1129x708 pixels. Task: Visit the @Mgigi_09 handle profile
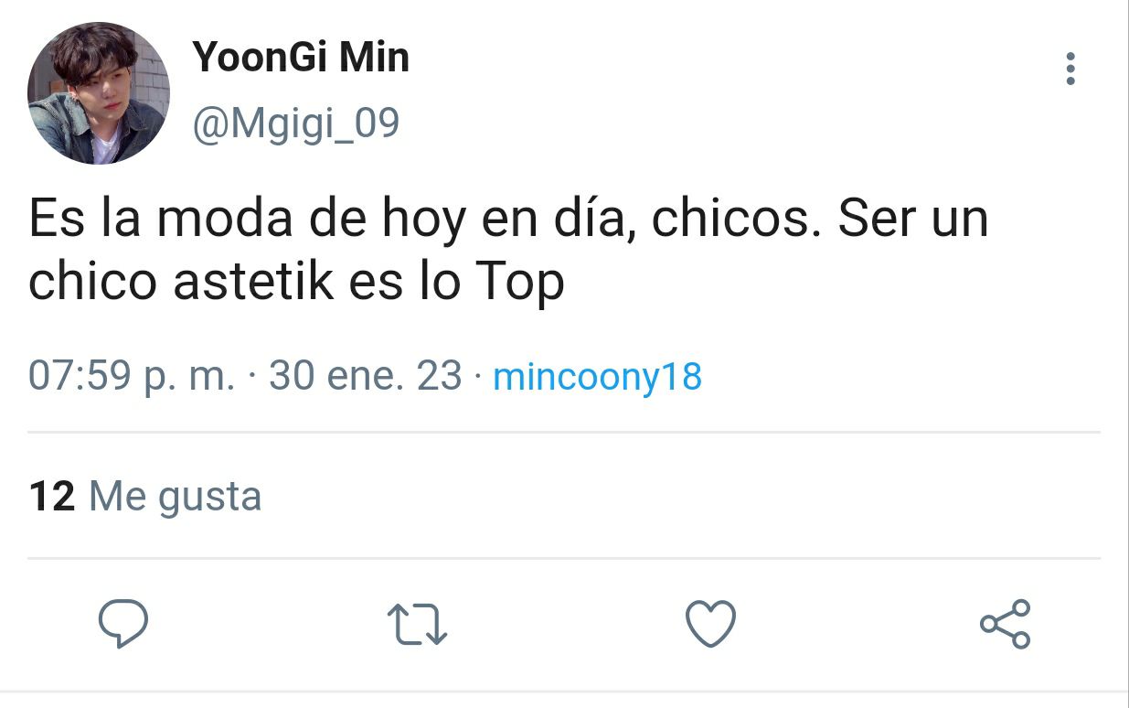click(295, 123)
